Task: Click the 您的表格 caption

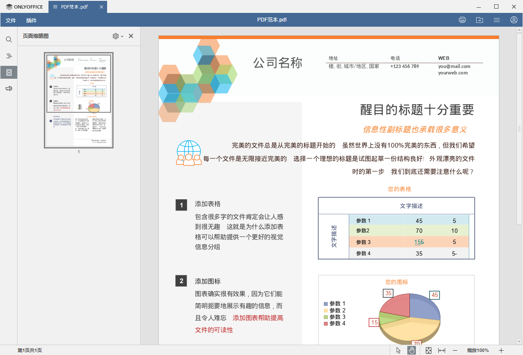Action: tap(400, 189)
